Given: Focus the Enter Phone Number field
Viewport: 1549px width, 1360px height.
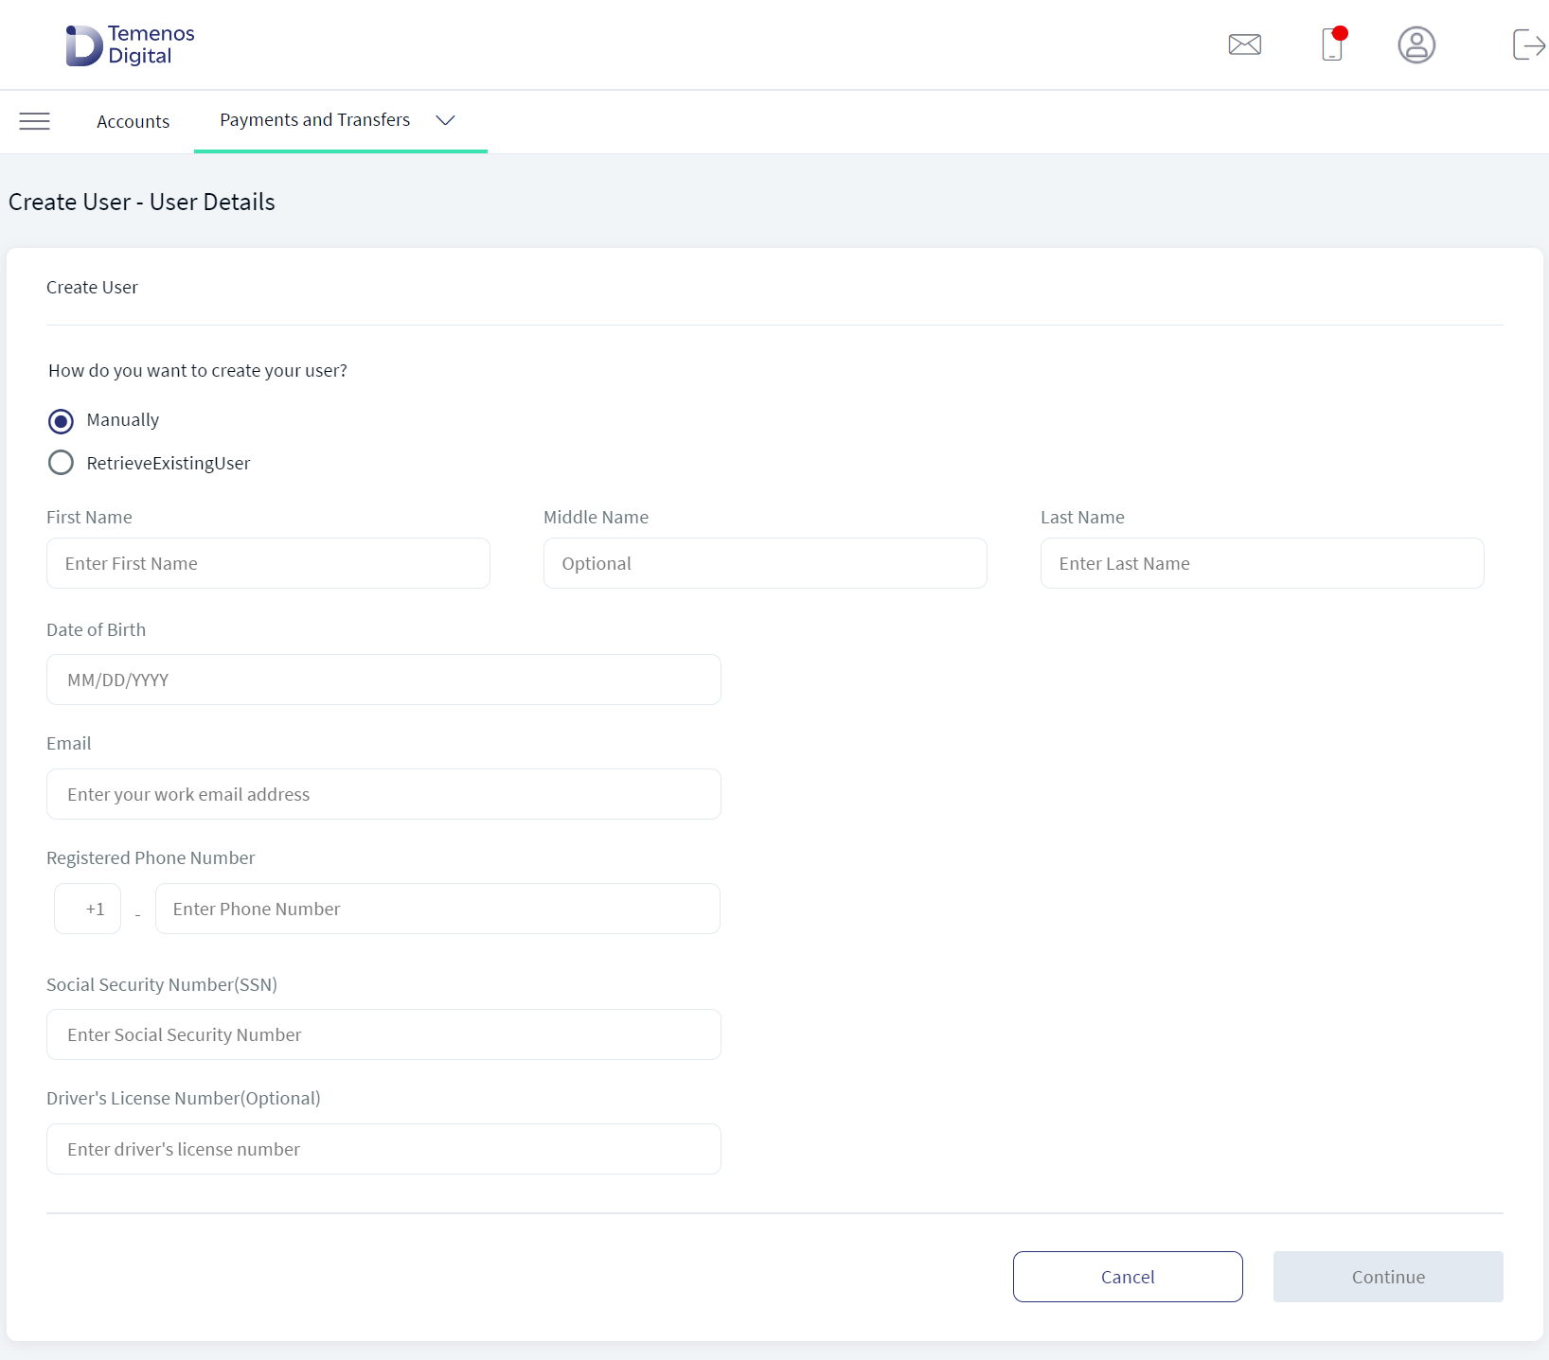Looking at the screenshot, I should (x=437, y=909).
